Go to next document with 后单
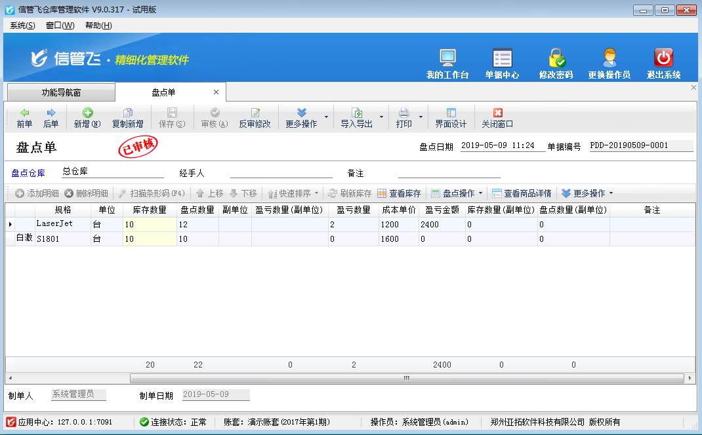The image size is (702, 435). 51,118
